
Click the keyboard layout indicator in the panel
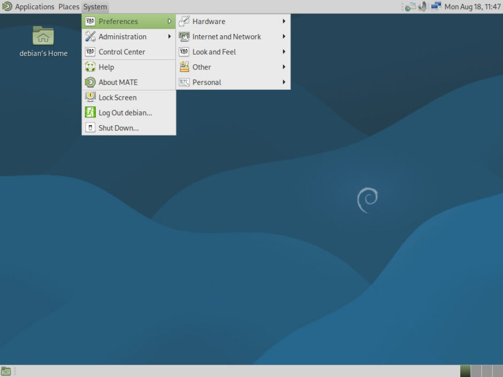tap(409, 7)
